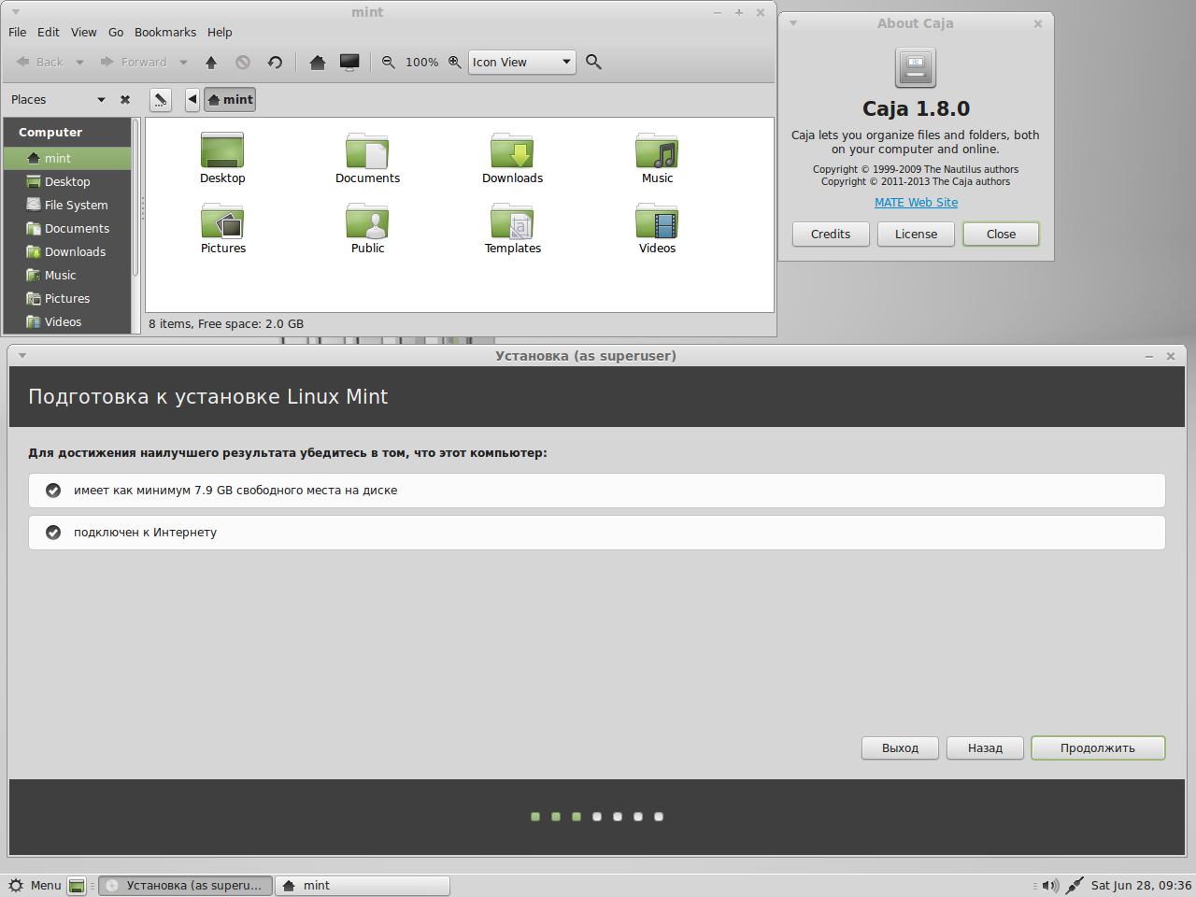Follow the MATE Web Site link

916,203
